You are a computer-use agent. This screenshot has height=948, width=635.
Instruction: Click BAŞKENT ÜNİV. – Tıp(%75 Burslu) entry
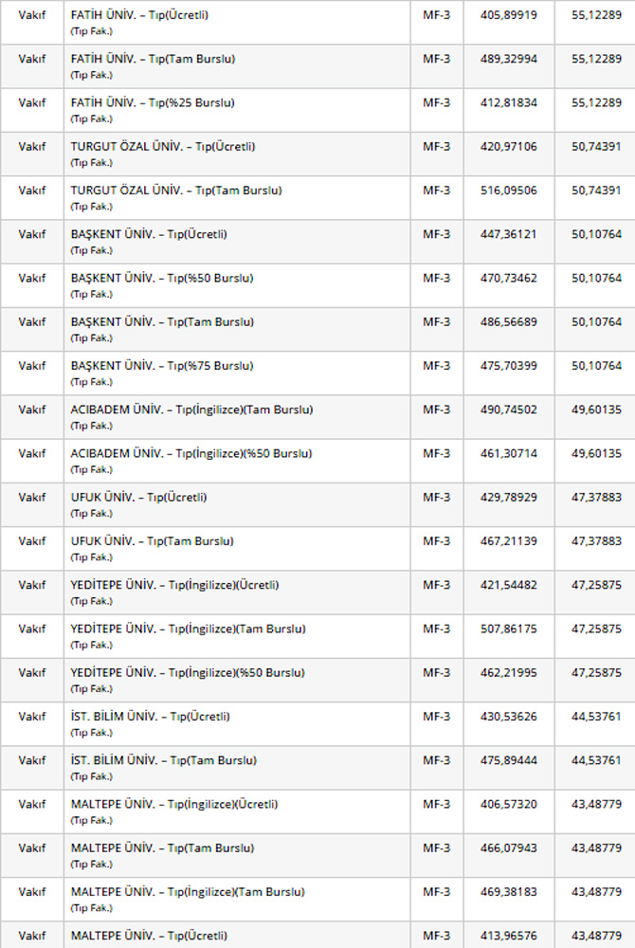click(162, 365)
